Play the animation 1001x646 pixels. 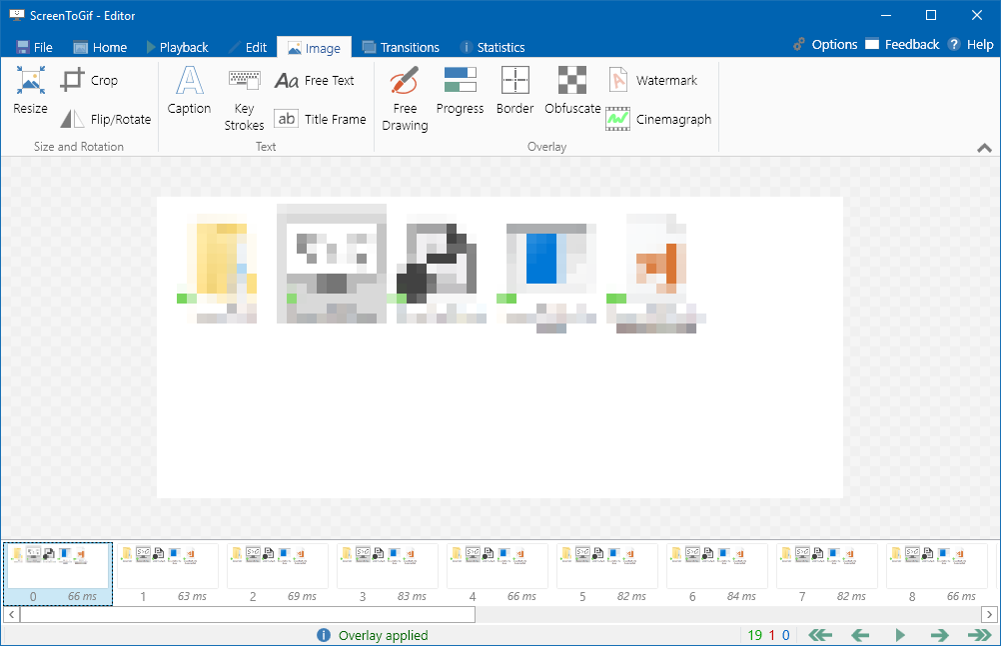900,635
